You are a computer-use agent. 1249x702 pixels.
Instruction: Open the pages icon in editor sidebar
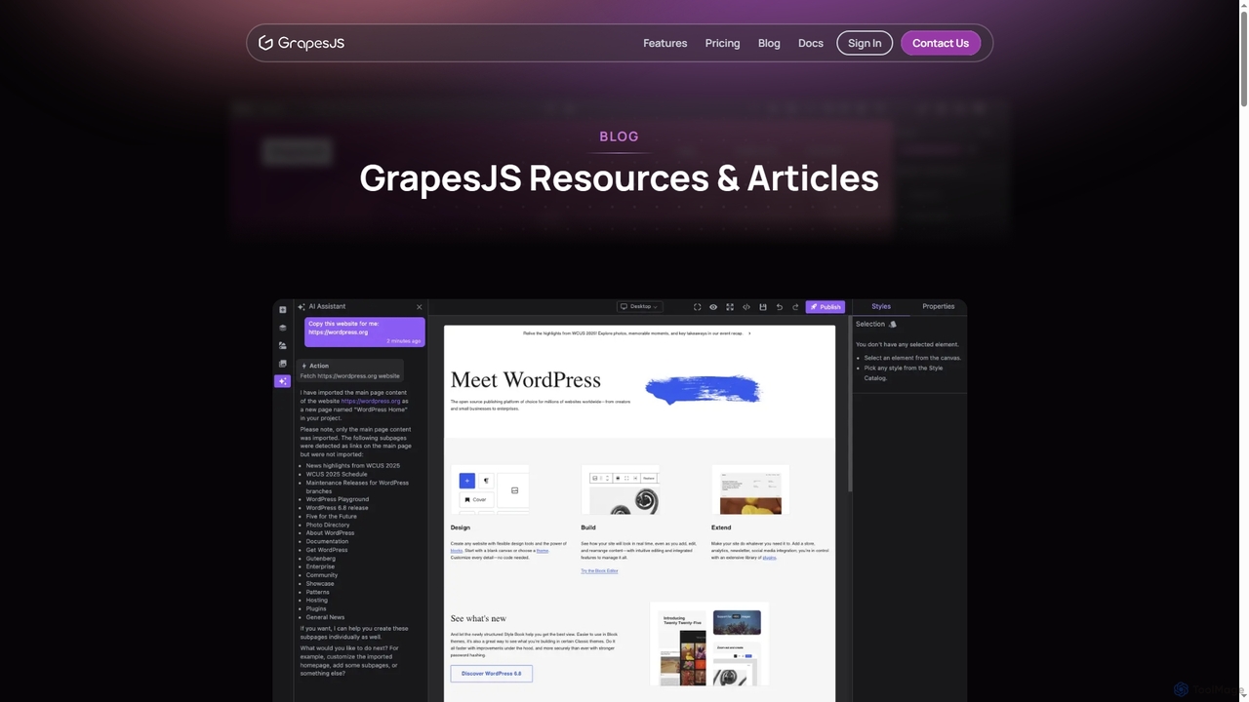[283, 364]
